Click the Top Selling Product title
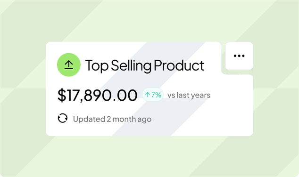The height and width of the screenshot is (177, 299). click(x=144, y=65)
